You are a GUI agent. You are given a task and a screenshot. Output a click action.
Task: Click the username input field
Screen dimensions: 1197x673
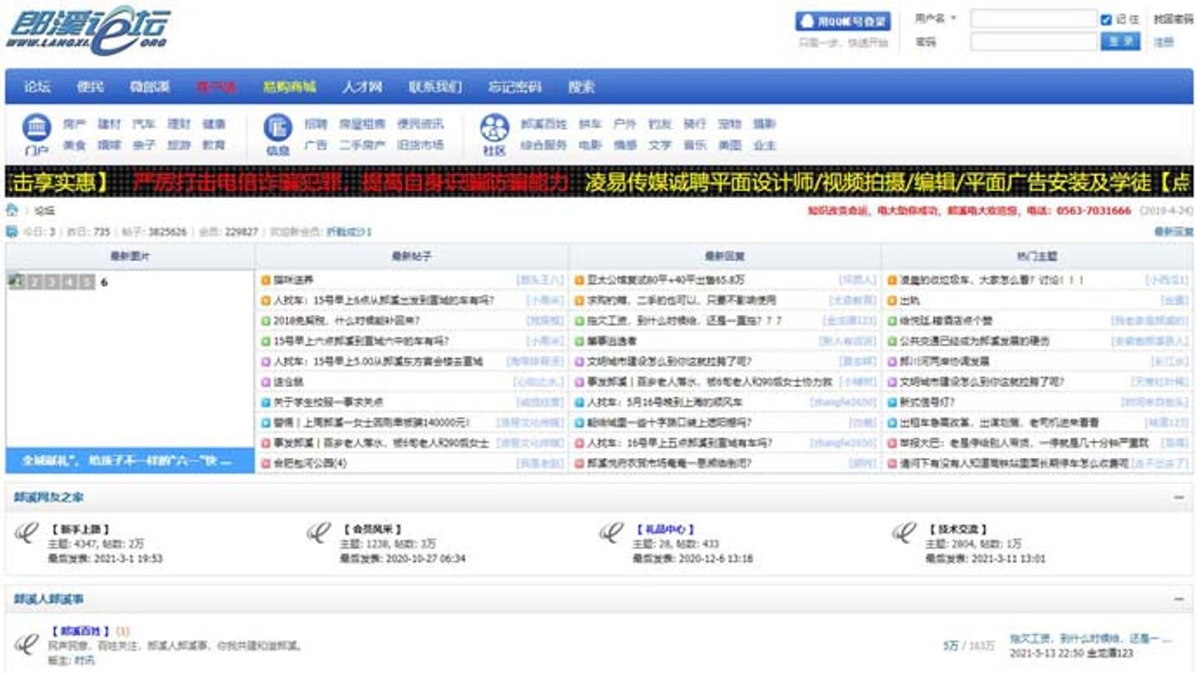click(x=1033, y=19)
